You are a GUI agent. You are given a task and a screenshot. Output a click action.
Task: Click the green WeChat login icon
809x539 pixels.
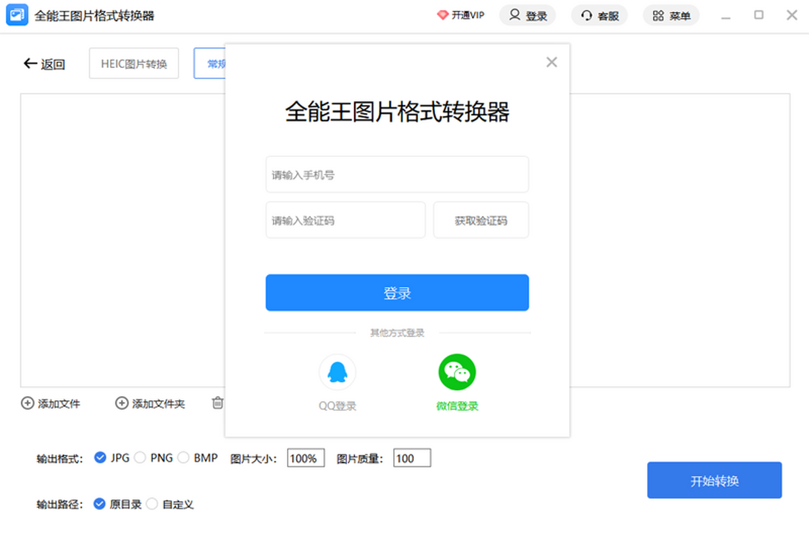[457, 373]
